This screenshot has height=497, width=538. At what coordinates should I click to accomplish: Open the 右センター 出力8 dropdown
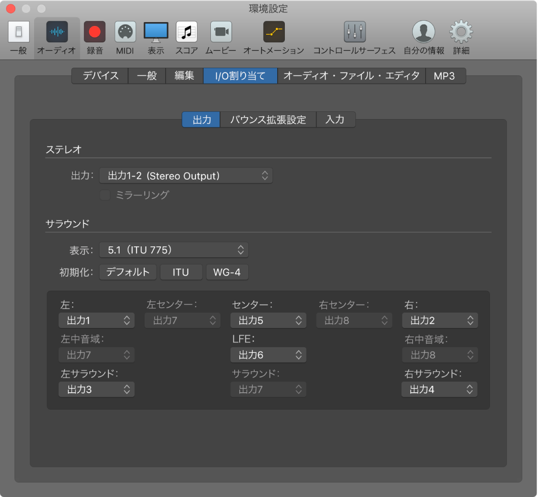[x=354, y=320]
